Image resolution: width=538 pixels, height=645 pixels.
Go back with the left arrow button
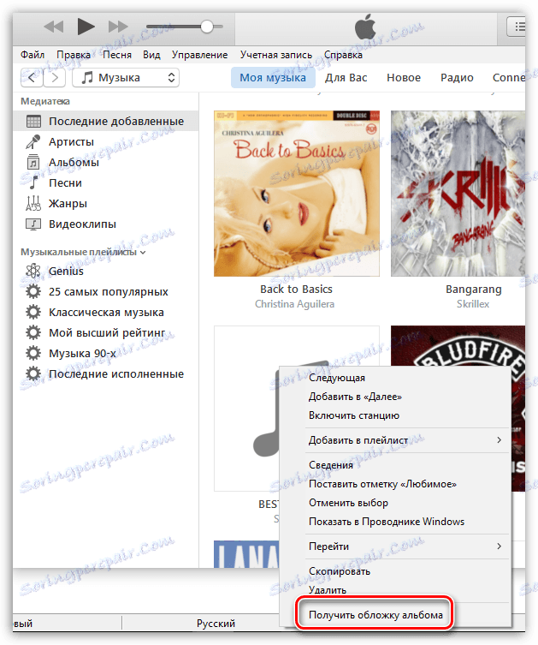[32, 77]
